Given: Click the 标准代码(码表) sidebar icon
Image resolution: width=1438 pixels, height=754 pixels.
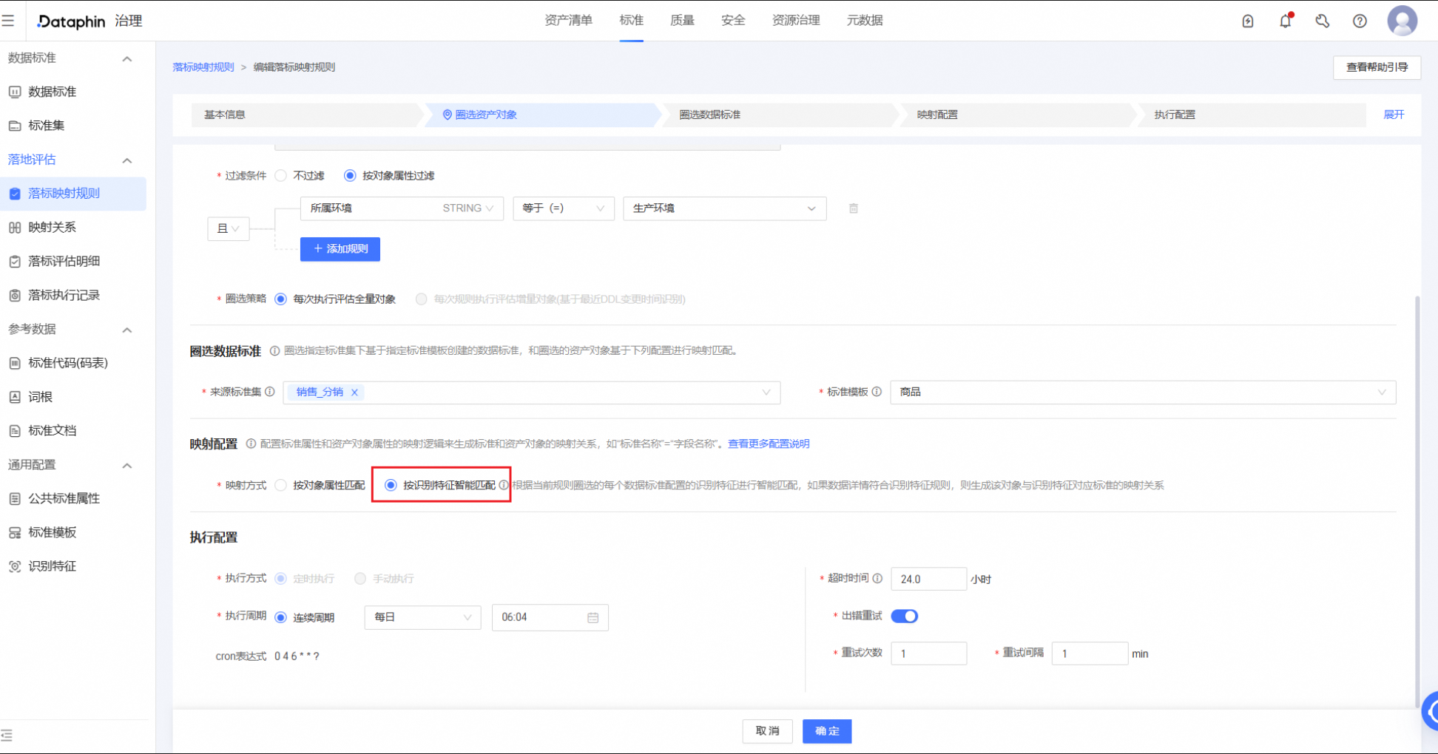Looking at the screenshot, I should click(15, 363).
